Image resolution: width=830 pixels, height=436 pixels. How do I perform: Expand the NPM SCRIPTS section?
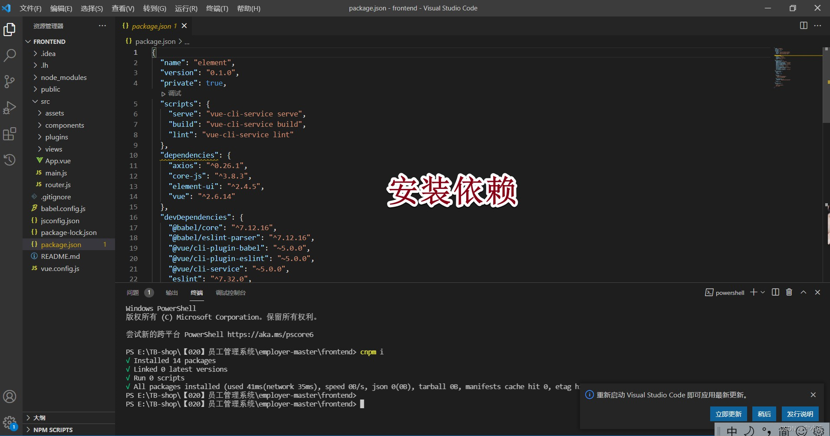(x=69, y=429)
